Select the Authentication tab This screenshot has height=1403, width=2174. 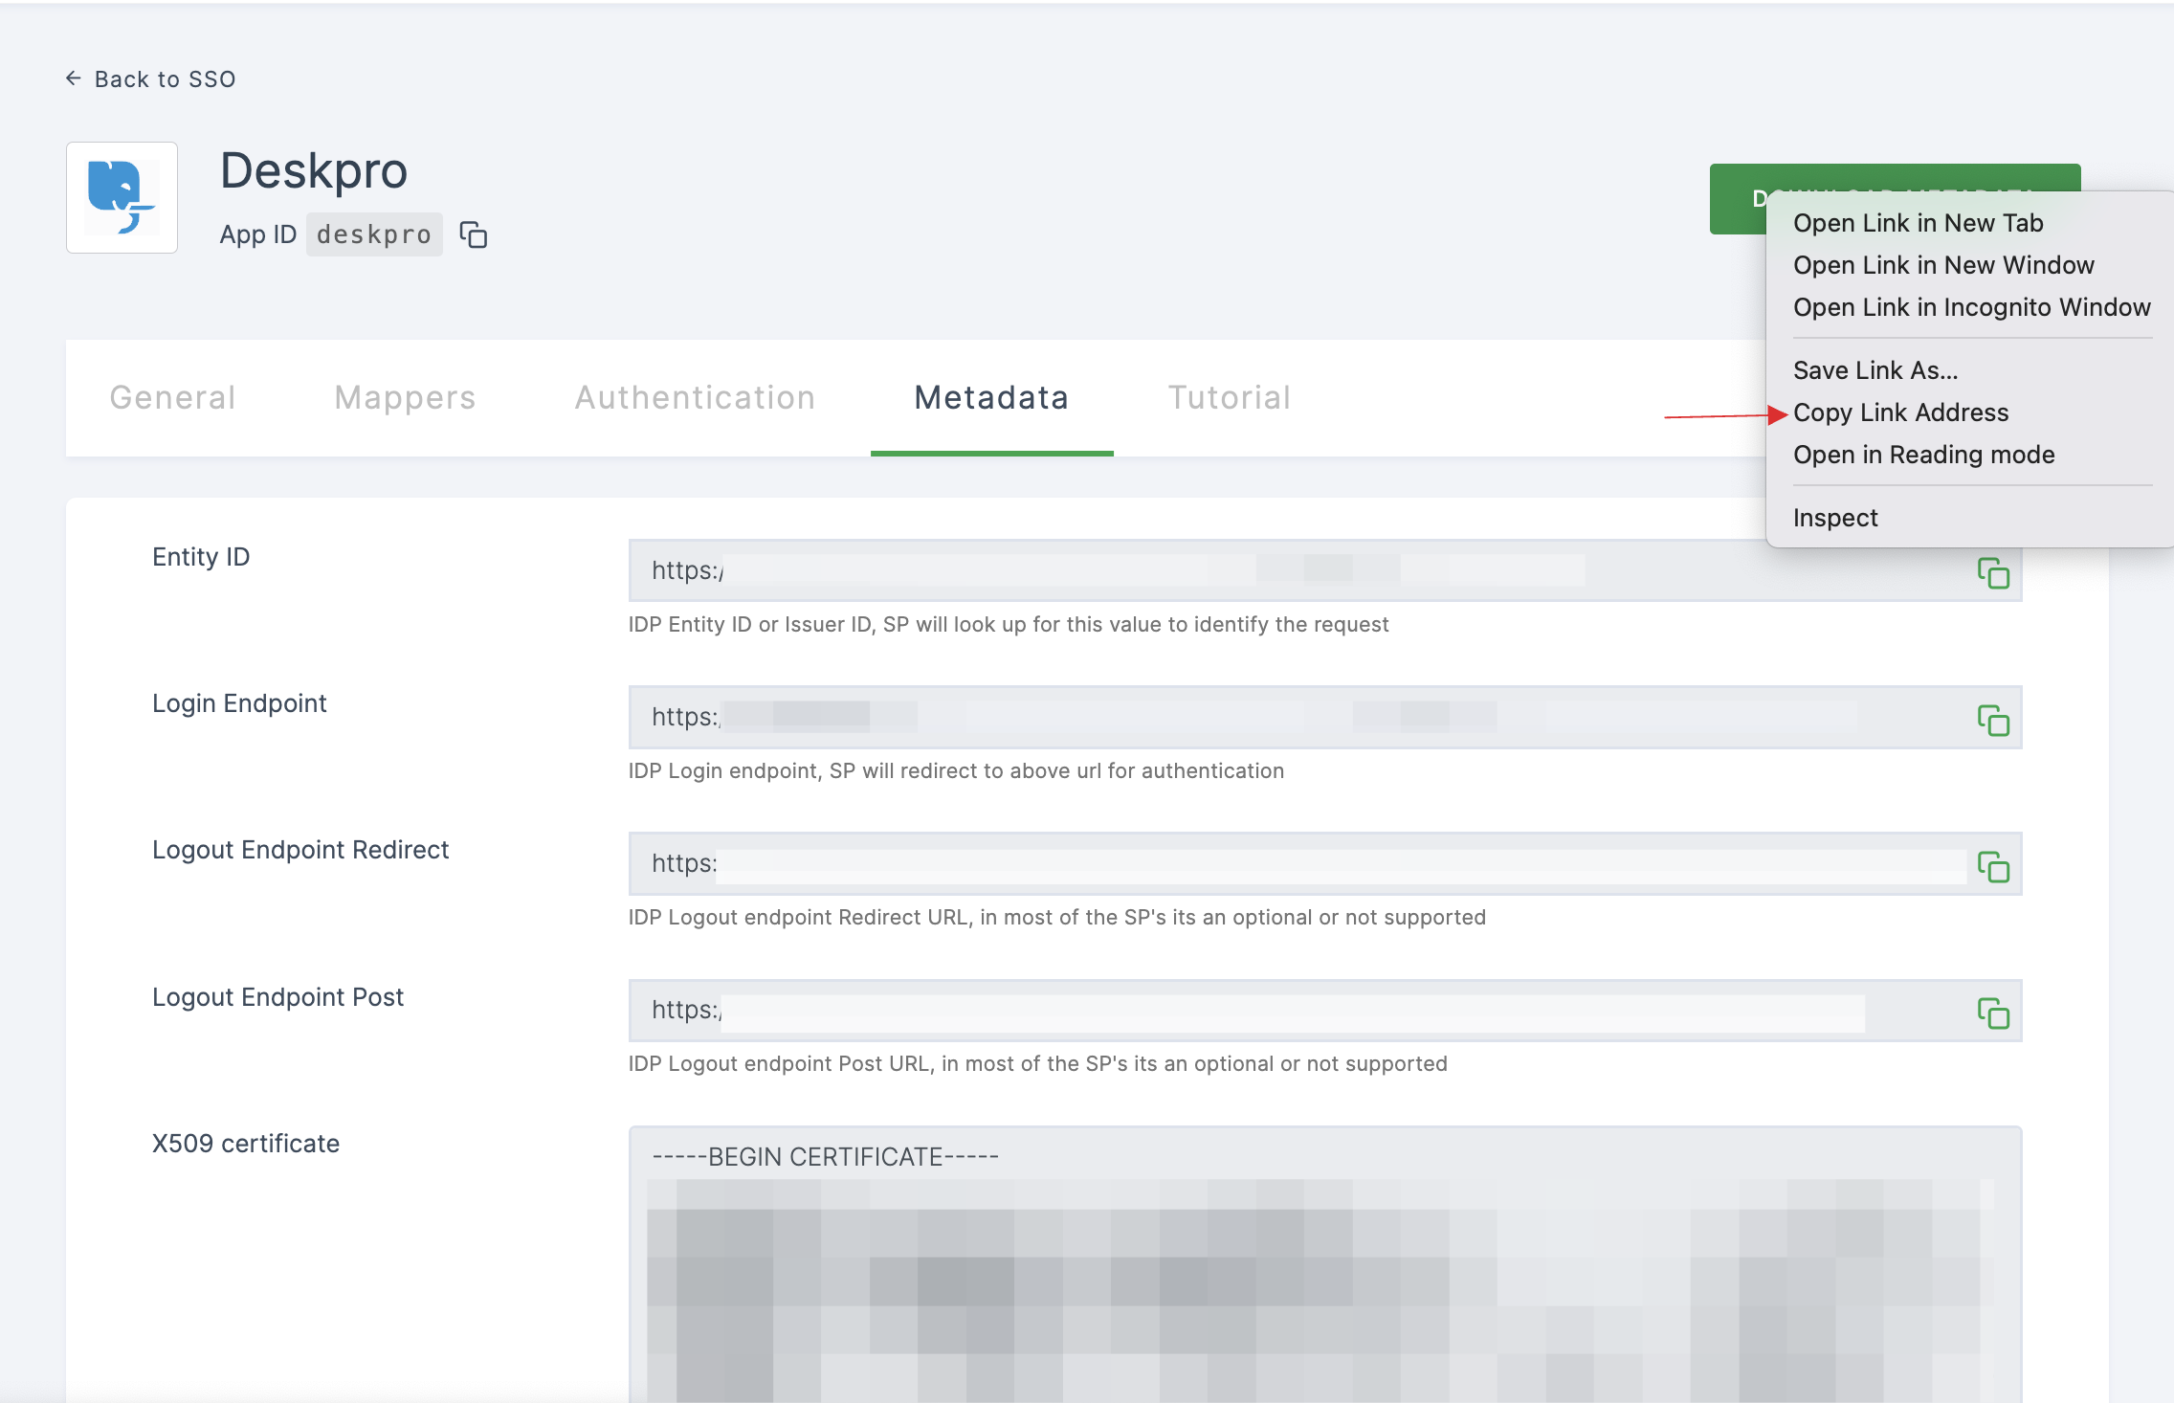point(695,397)
